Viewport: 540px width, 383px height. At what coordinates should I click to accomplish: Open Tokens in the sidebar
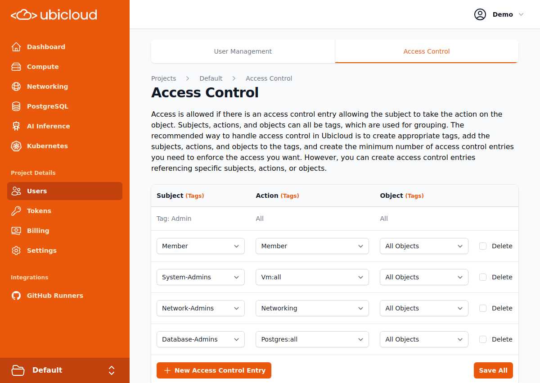[65, 211]
